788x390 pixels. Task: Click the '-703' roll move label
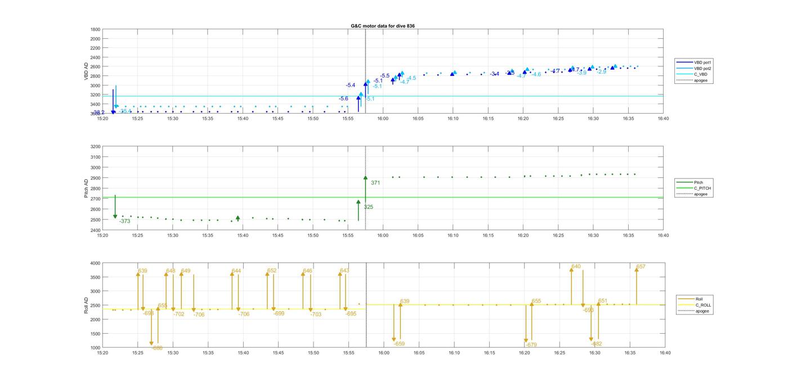click(x=316, y=315)
